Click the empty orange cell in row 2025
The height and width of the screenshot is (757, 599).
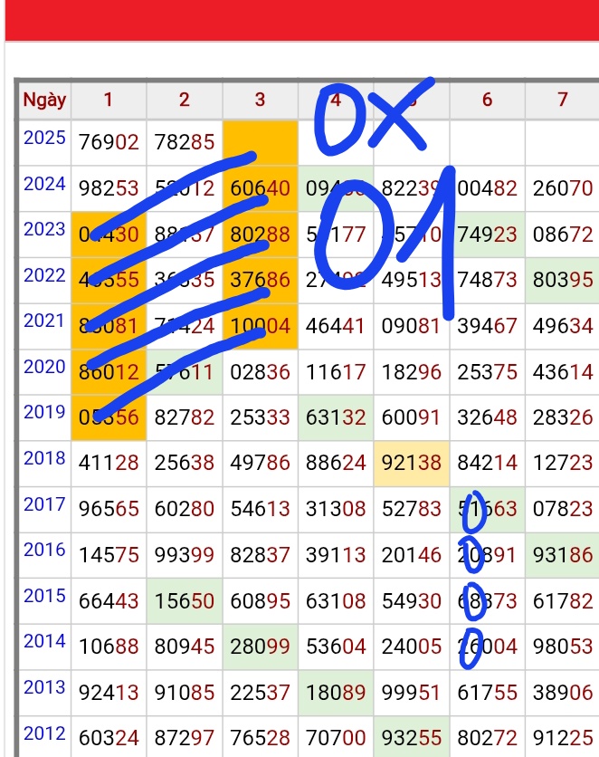point(260,142)
